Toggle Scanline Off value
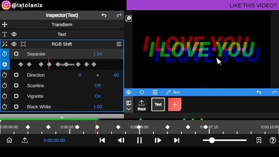Viewport: 279px width, 157px height. 98,85
